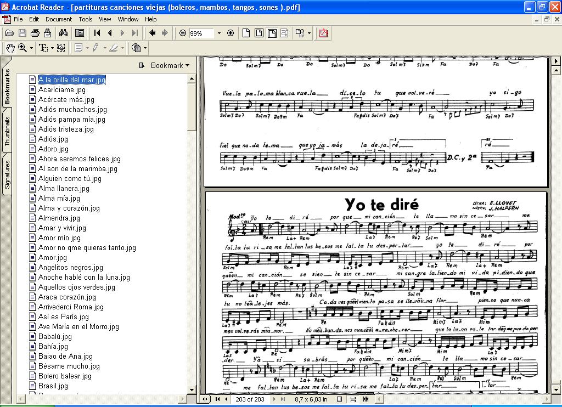This screenshot has width=562, height=407.
Task: Select the Text Select tool
Action: [43, 48]
